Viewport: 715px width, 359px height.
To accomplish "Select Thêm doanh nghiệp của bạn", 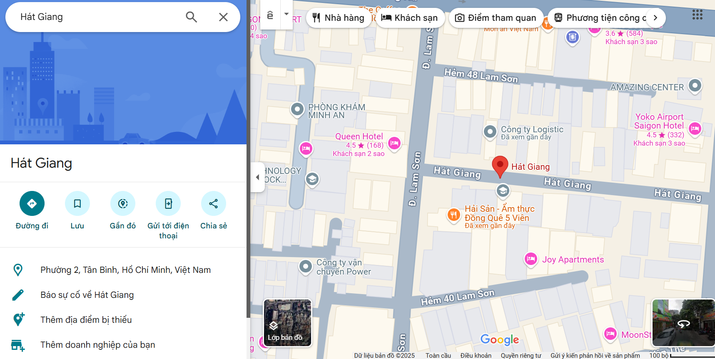I will coord(123,345).
